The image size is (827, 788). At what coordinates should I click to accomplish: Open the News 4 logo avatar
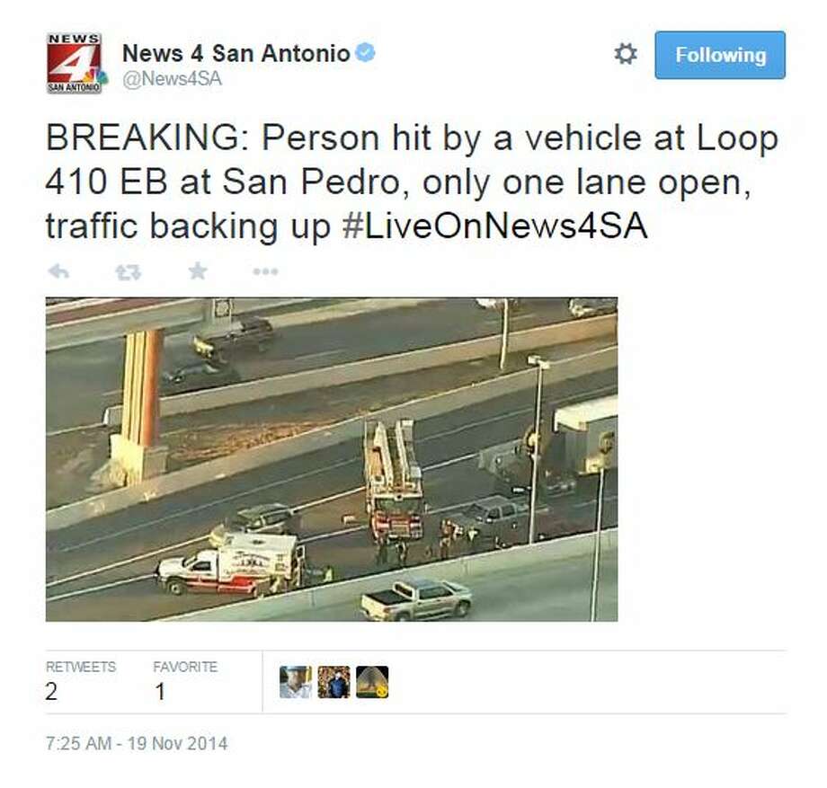point(76,63)
